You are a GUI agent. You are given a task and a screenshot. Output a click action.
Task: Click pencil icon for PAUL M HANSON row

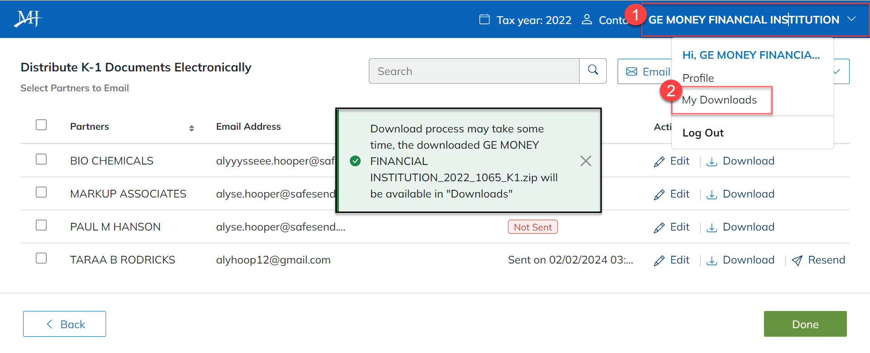659,227
